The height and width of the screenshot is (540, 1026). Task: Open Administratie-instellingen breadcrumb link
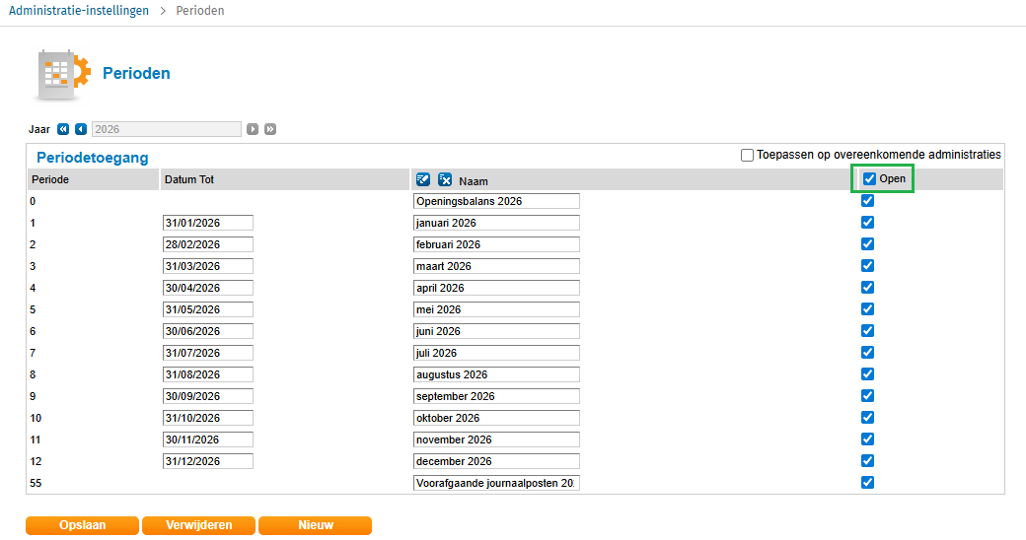click(x=79, y=11)
